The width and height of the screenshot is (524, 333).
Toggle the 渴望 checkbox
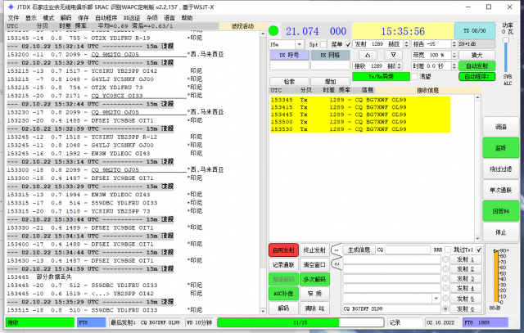click(x=414, y=76)
